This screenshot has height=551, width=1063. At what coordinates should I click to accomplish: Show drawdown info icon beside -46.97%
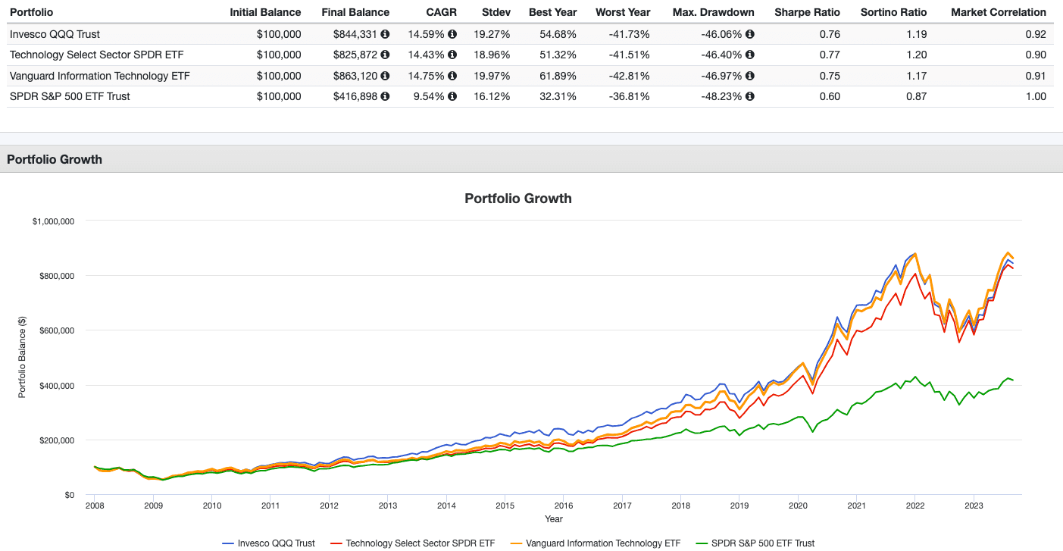750,76
